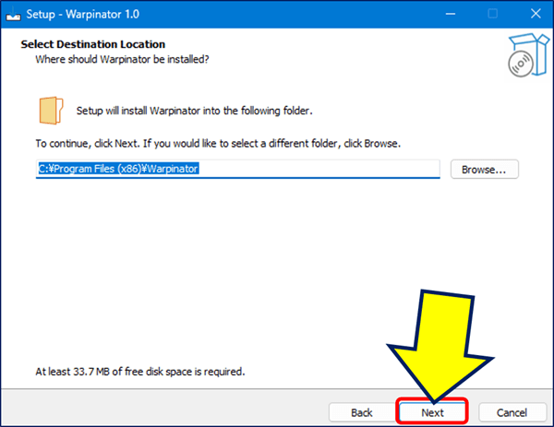
Task: Cancel the Warpinator installation
Action: pos(512,412)
